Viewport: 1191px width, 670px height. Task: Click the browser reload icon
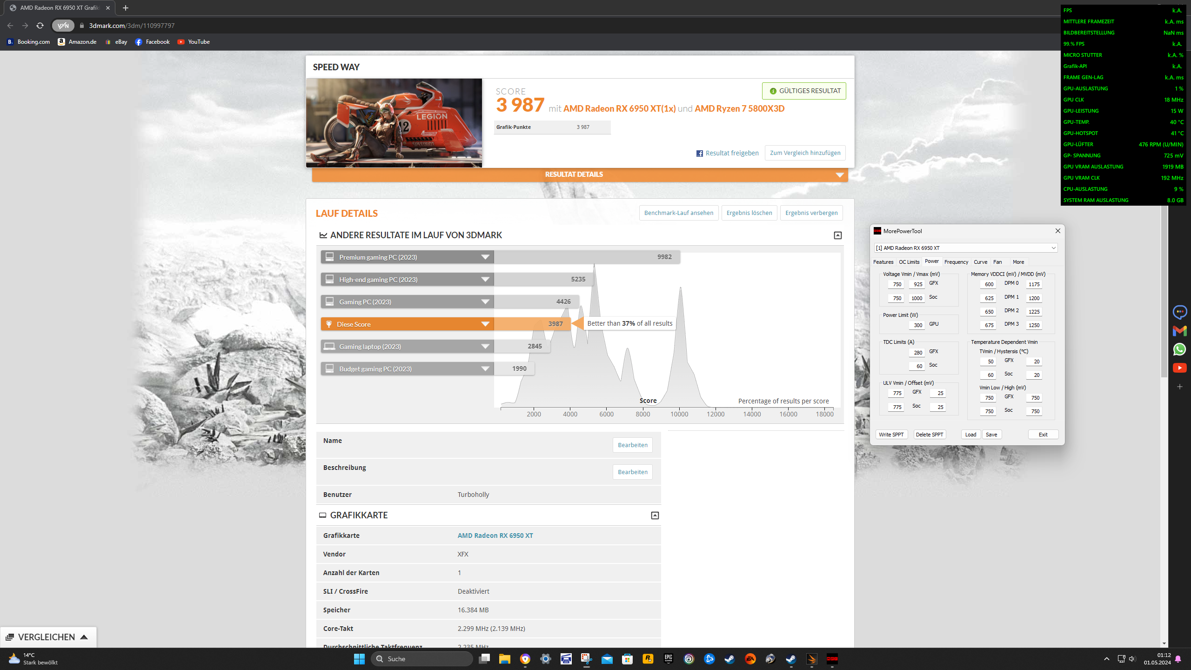(x=40, y=26)
